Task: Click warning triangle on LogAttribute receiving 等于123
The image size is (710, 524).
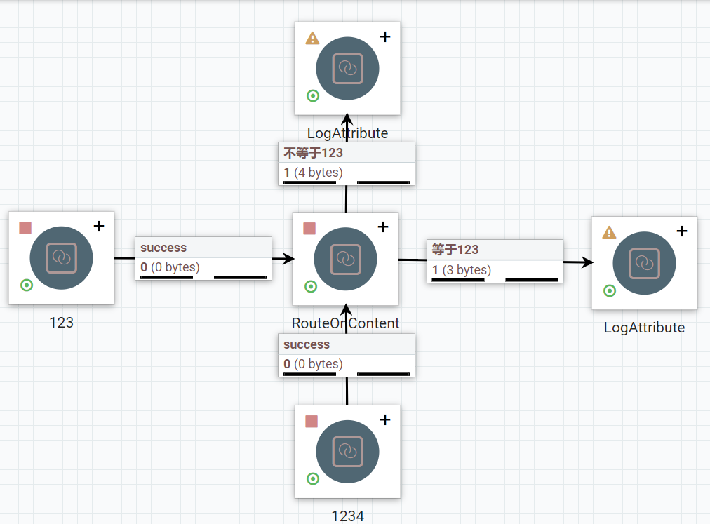Action: point(609,232)
